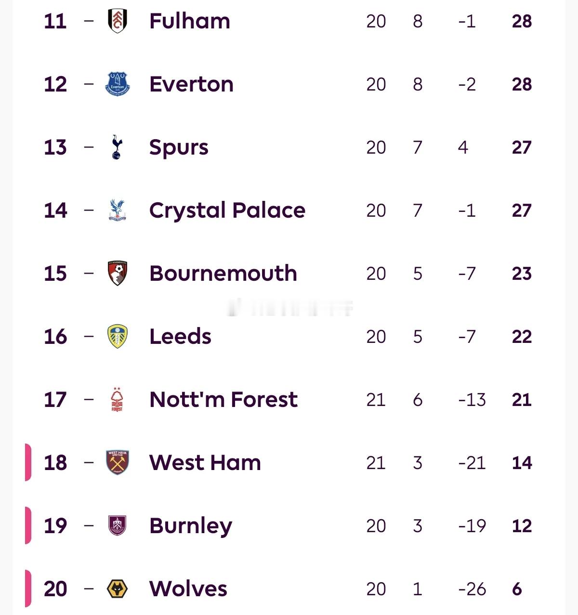Tap the Leeds United crest
The image size is (578, 615).
click(117, 336)
